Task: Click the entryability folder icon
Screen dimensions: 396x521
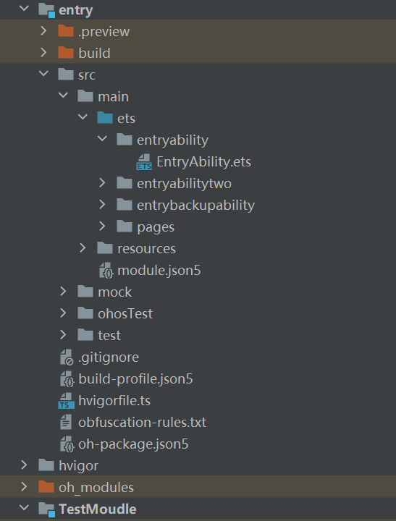Action: [x=125, y=140]
